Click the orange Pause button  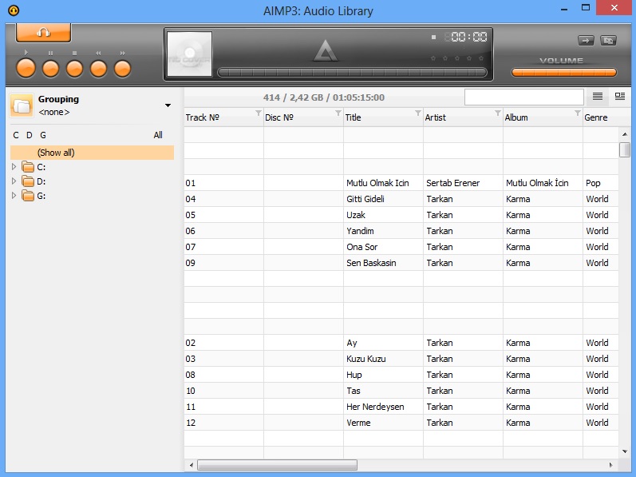click(x=51, y=69)
